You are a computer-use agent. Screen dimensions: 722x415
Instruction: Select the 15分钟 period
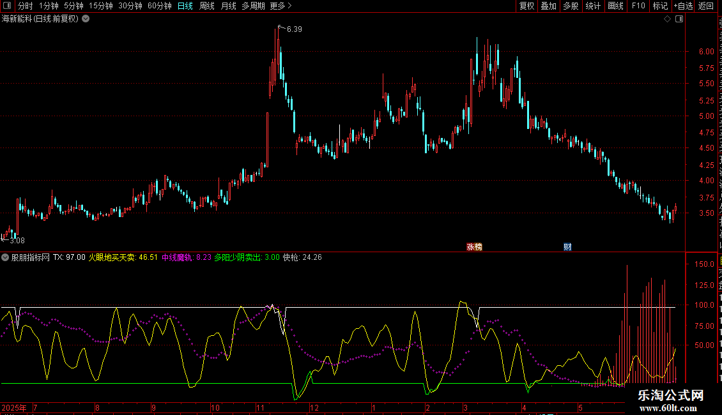[101, 6]
